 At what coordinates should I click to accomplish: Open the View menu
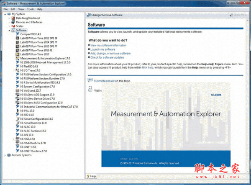click(21, 9)
